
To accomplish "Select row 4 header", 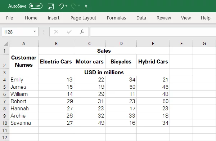I will pyautogui.click(x=5, y=80).
